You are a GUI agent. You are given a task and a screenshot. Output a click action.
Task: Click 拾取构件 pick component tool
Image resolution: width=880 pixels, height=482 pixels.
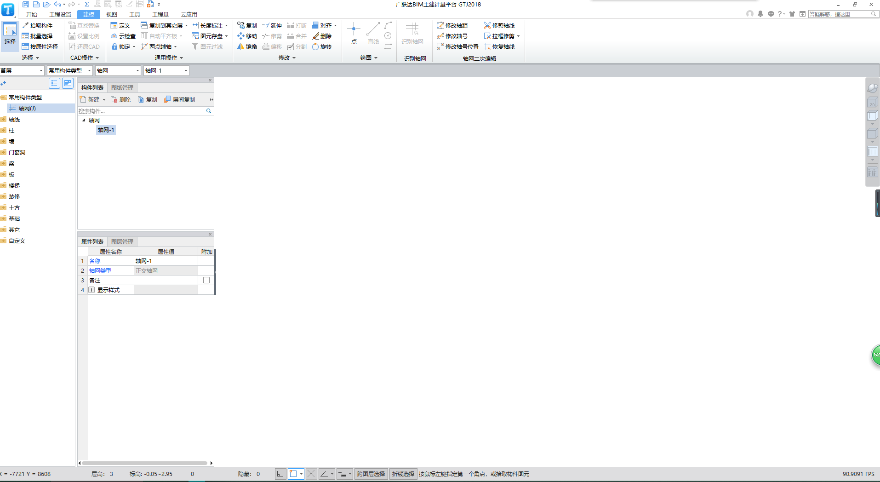pos(38,25)
